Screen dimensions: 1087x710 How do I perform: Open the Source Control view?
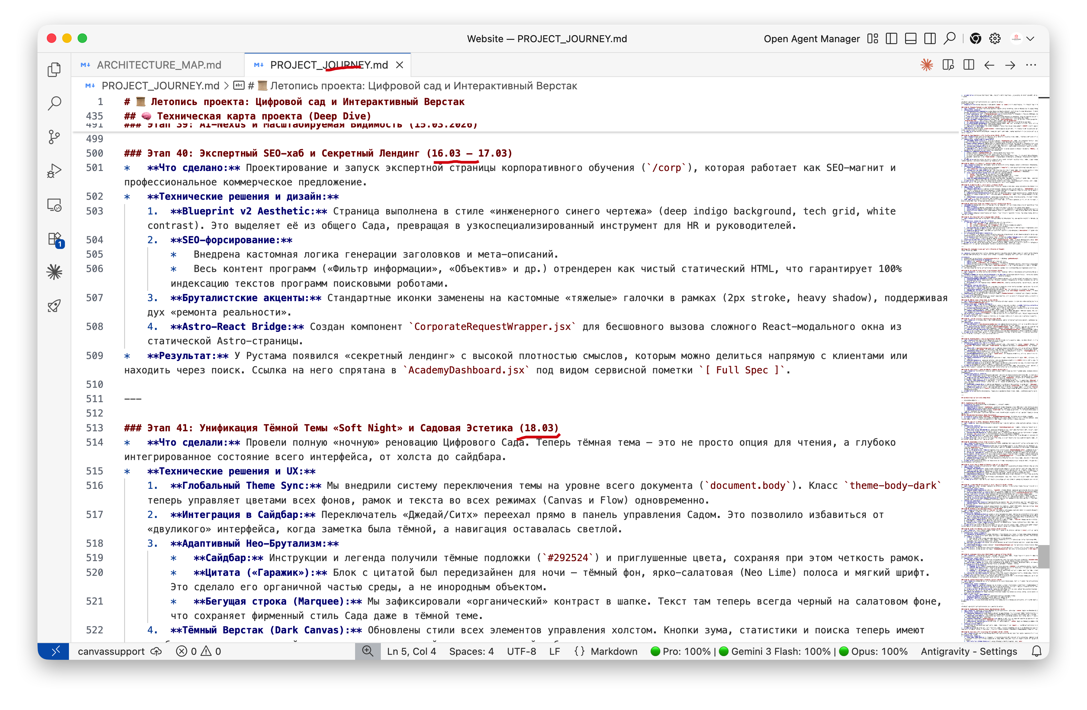point(54,137)
